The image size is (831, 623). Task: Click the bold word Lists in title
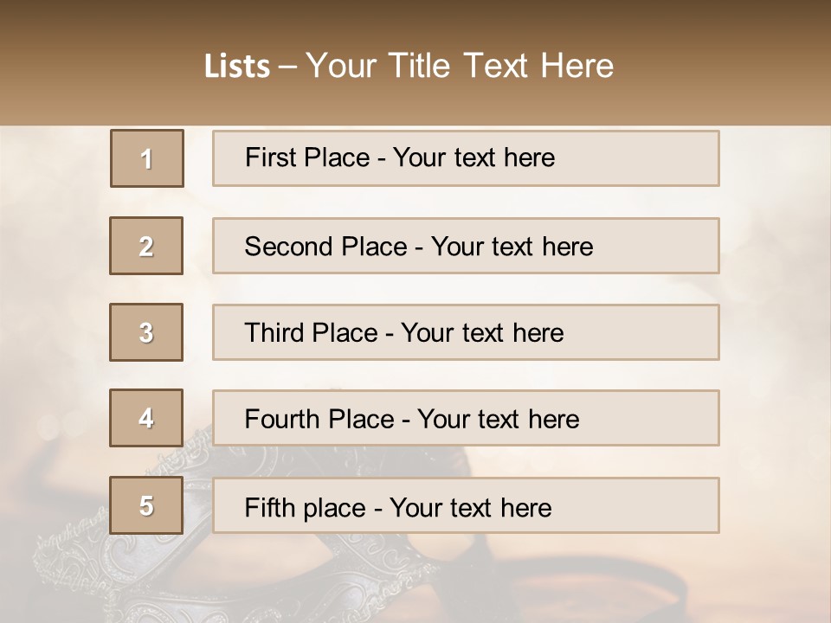coord(237,66)
